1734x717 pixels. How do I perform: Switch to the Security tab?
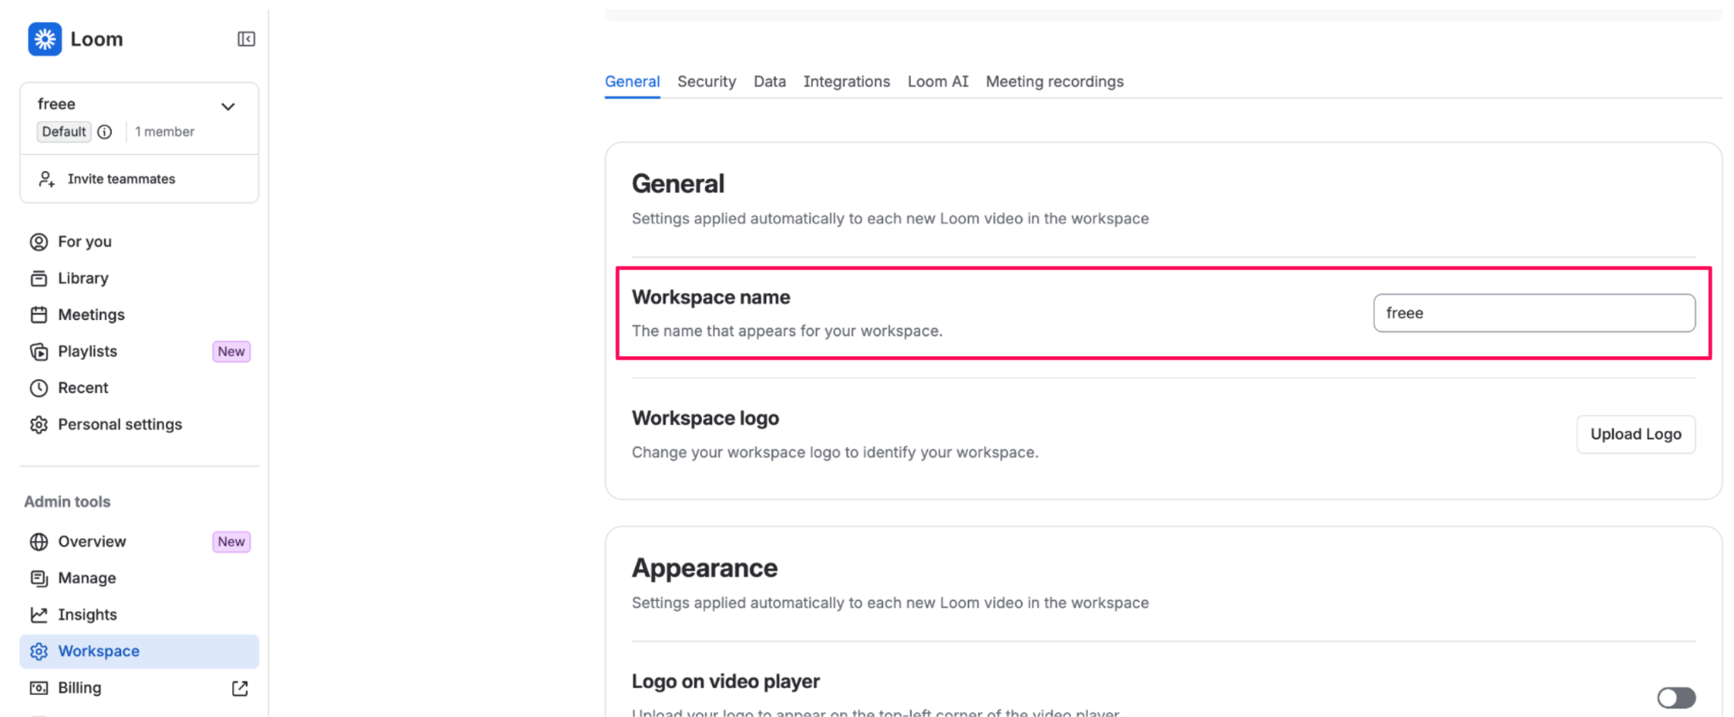pyautogui.click(x=706, y=81)
